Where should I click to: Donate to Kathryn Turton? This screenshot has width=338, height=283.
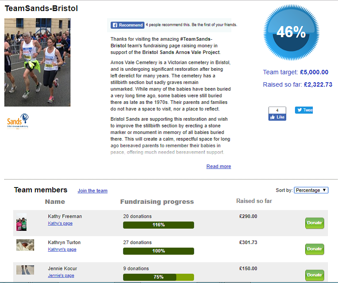pos(314,249)
